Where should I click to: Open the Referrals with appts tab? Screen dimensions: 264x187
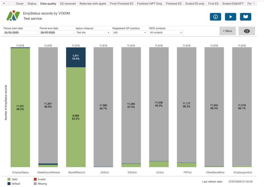pyautogui.click(x=93, y=4)
